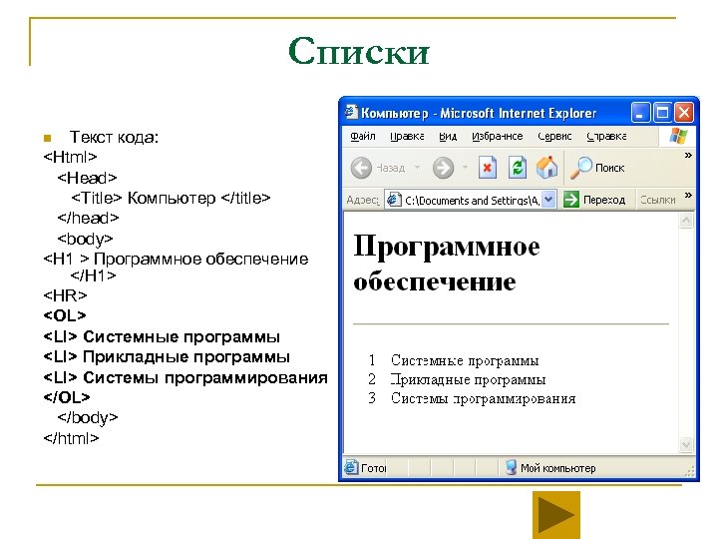Click the bold <OL> opening tag line
This screenshot has width=718, height=539.
click(x=65, y=315)
